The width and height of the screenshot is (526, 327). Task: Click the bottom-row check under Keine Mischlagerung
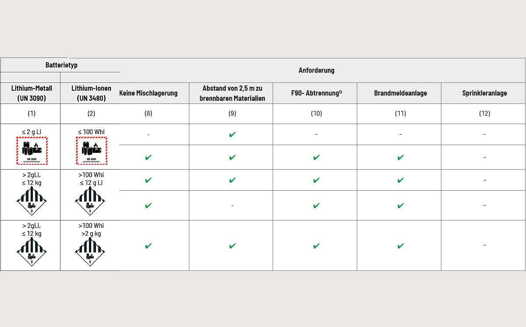(x=148, y=246)
